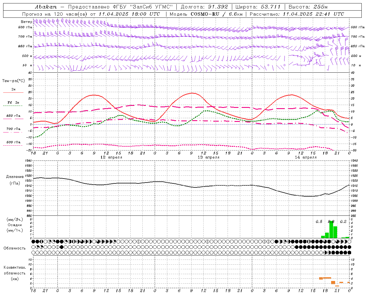The width and height of the screenshot is (366, 293).
Task: Select the Широта: 53.711 header field
Action: (x=258, y=7)
